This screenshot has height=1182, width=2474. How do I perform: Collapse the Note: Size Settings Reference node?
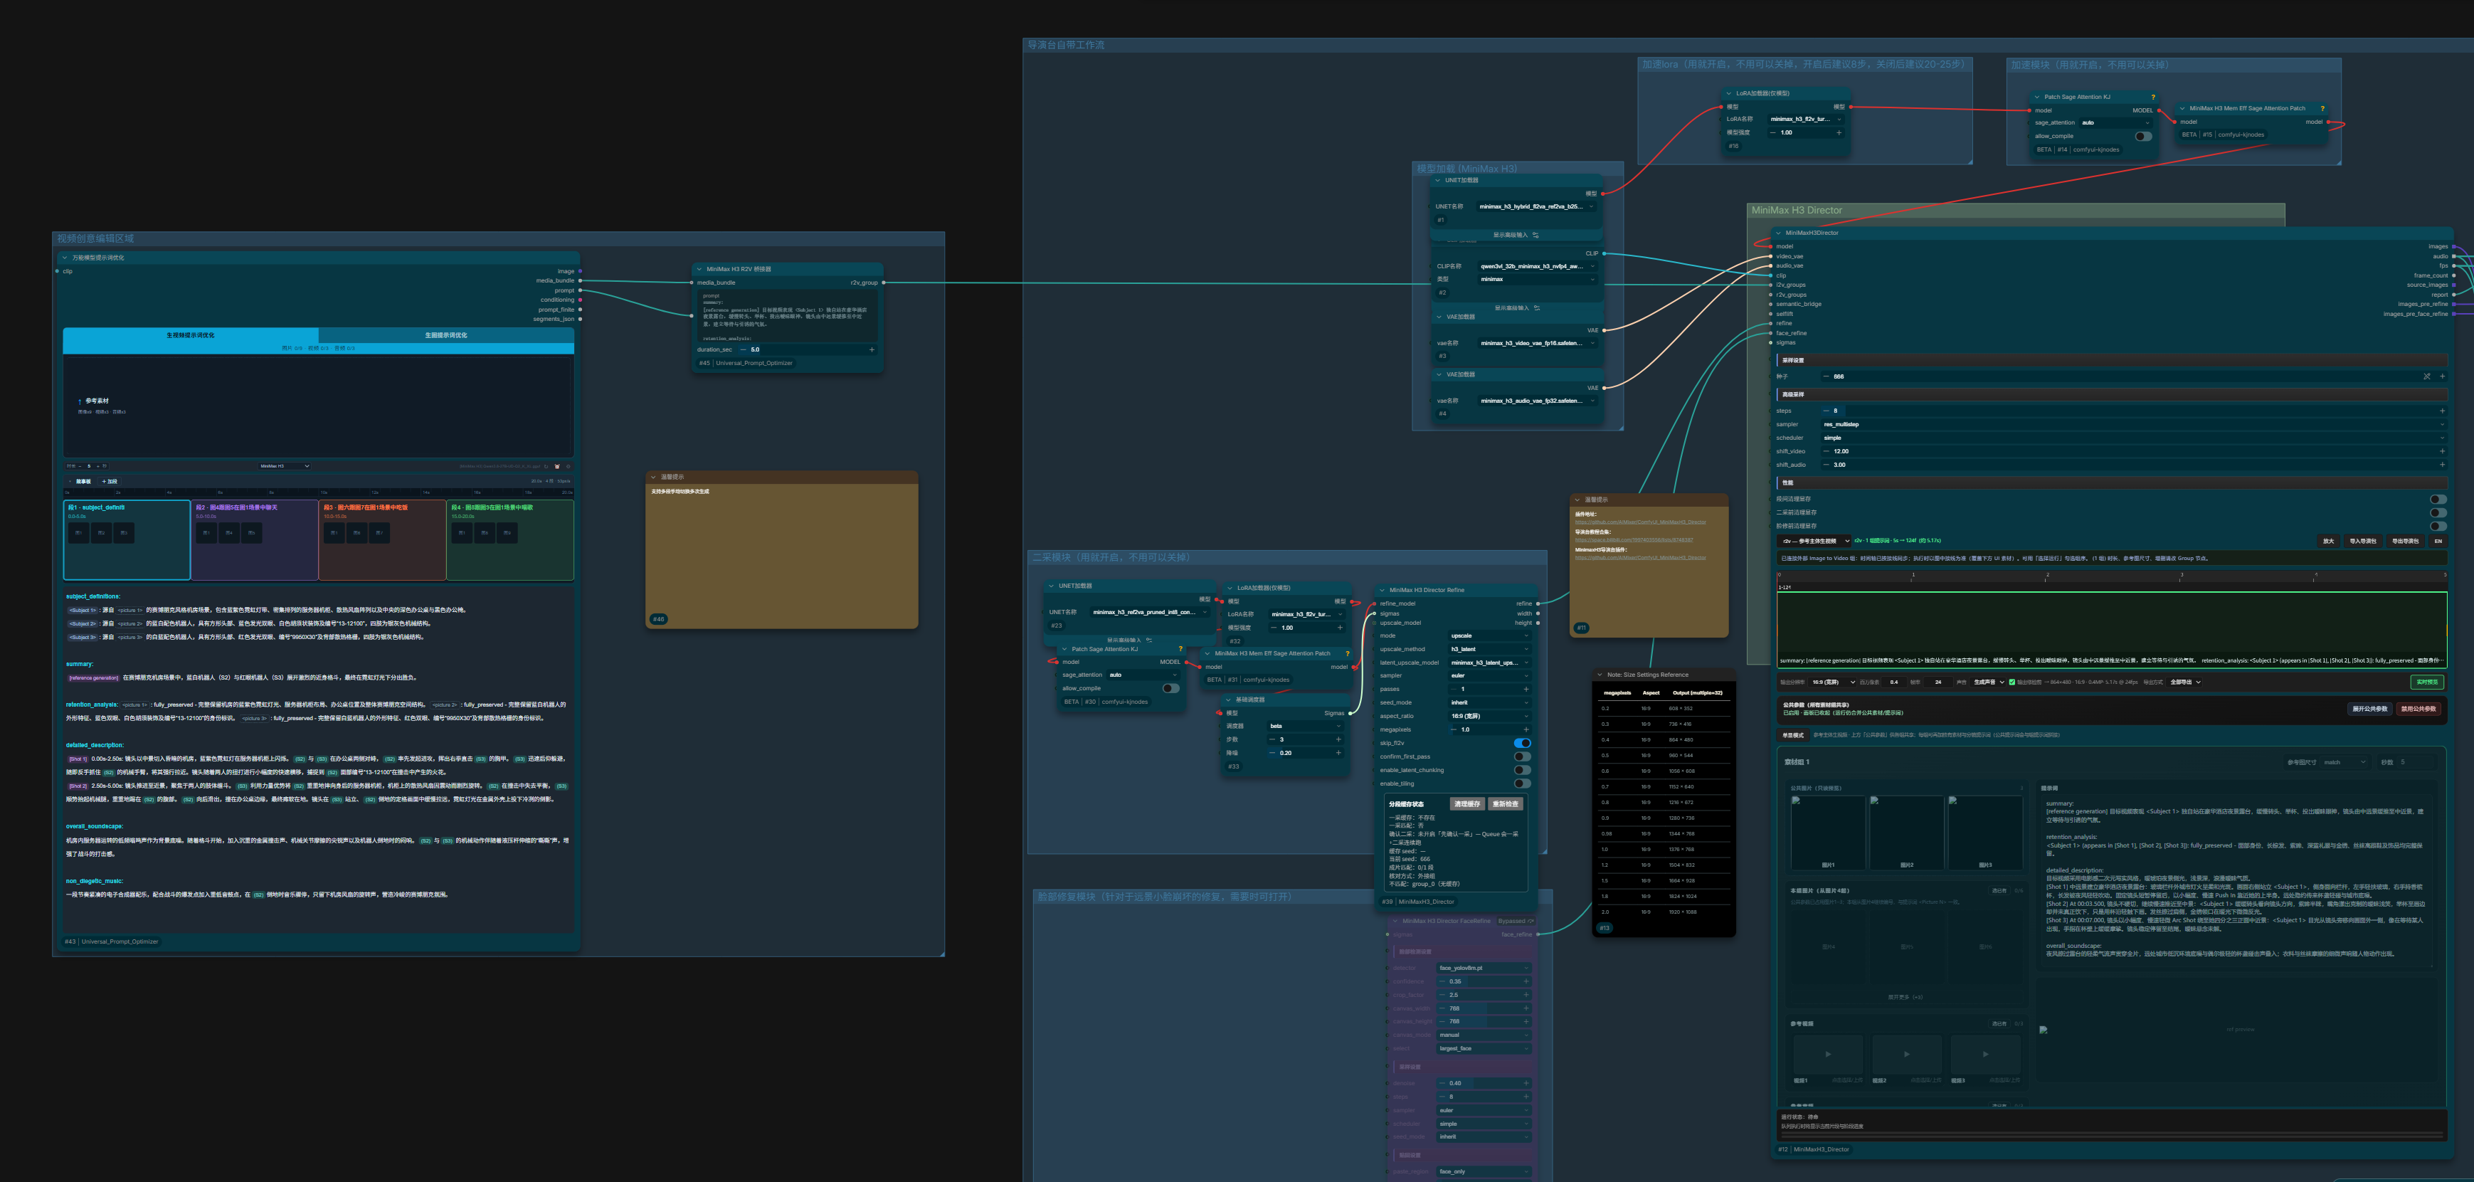(1600, 675)
